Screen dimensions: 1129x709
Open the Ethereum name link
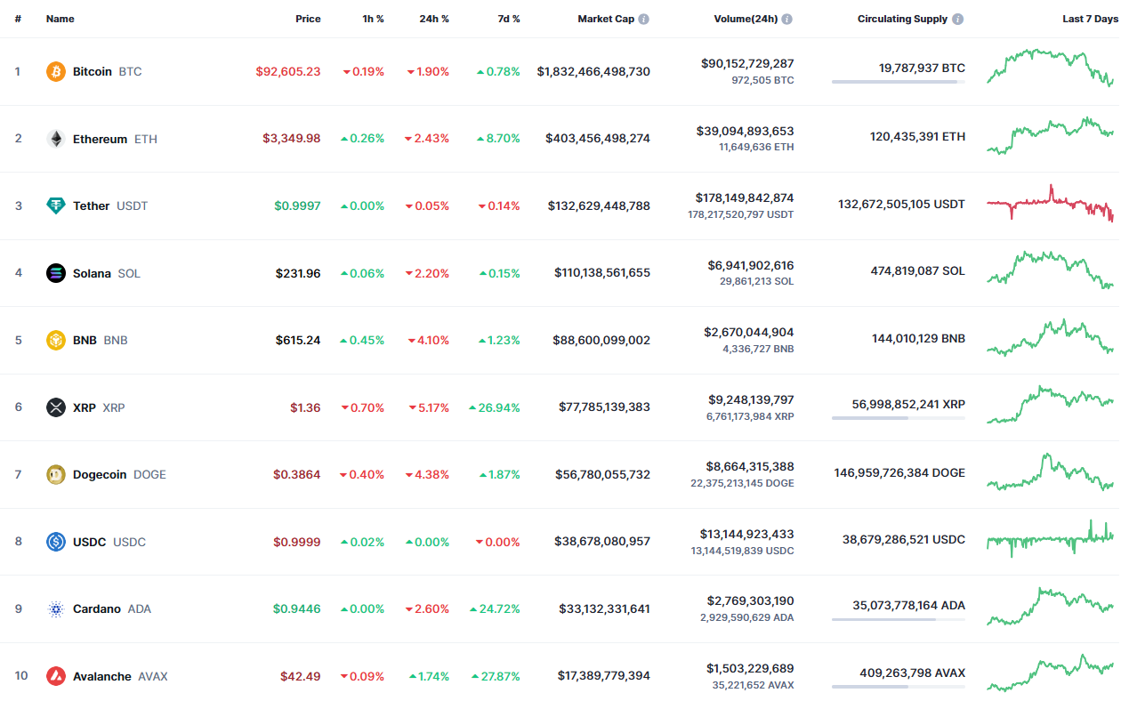pyautogui.click(x=100, y=139)
